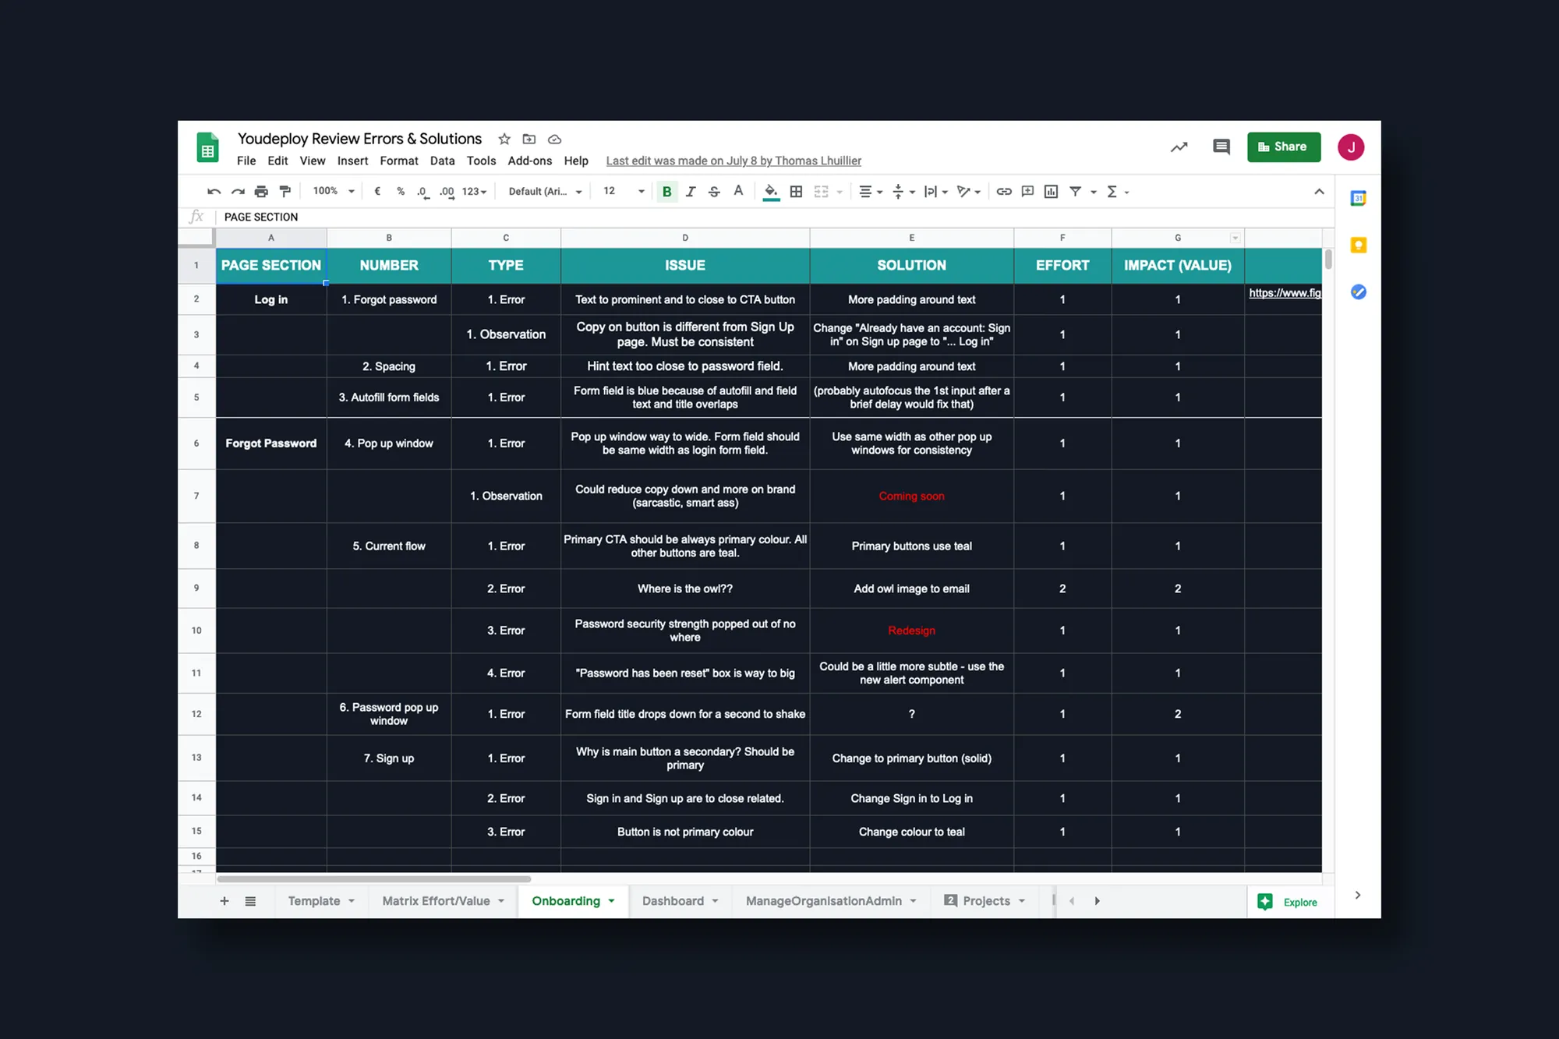Open the account avatar J
This screenshot has width=1559, height=1039.
1351,147
